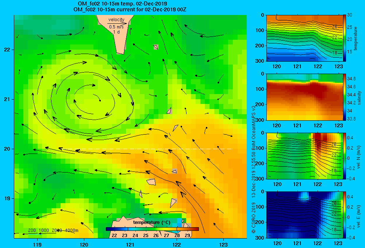Click the title 'OM_fc02 10-15m temp. 02-Dec-2019'
Screen dimensions: 365x248
(122, 4)
